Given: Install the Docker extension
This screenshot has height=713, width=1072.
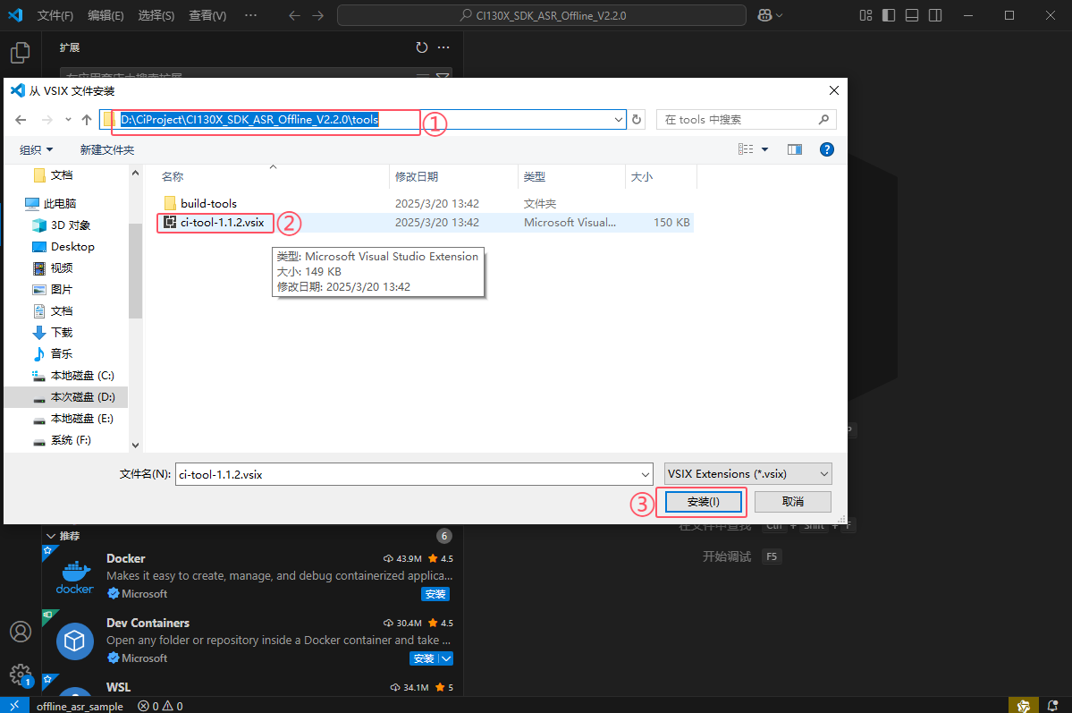Looking at the screenshot, I should tap(435, 594).
